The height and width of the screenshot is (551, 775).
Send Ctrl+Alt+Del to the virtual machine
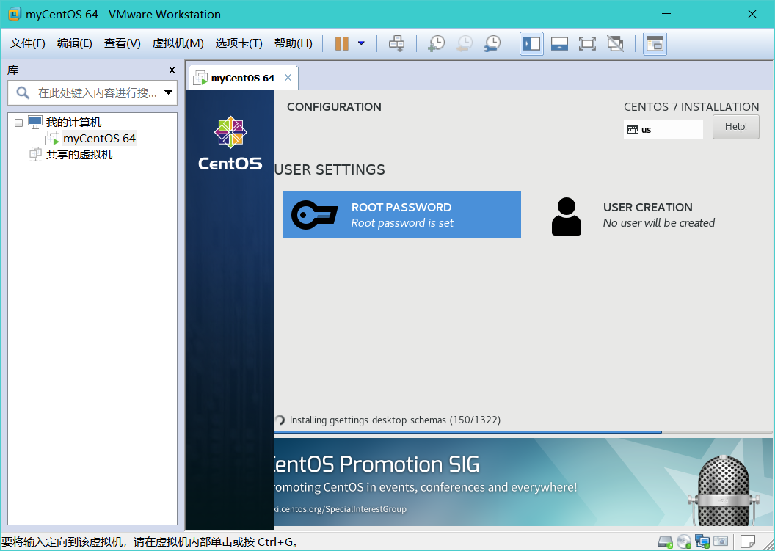tap(396, 43)
